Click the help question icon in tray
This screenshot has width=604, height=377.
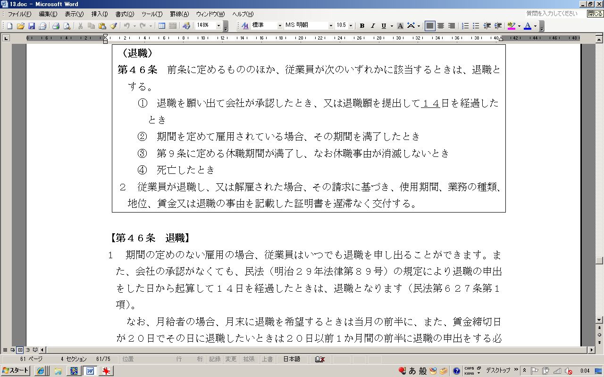coord(456,371)
